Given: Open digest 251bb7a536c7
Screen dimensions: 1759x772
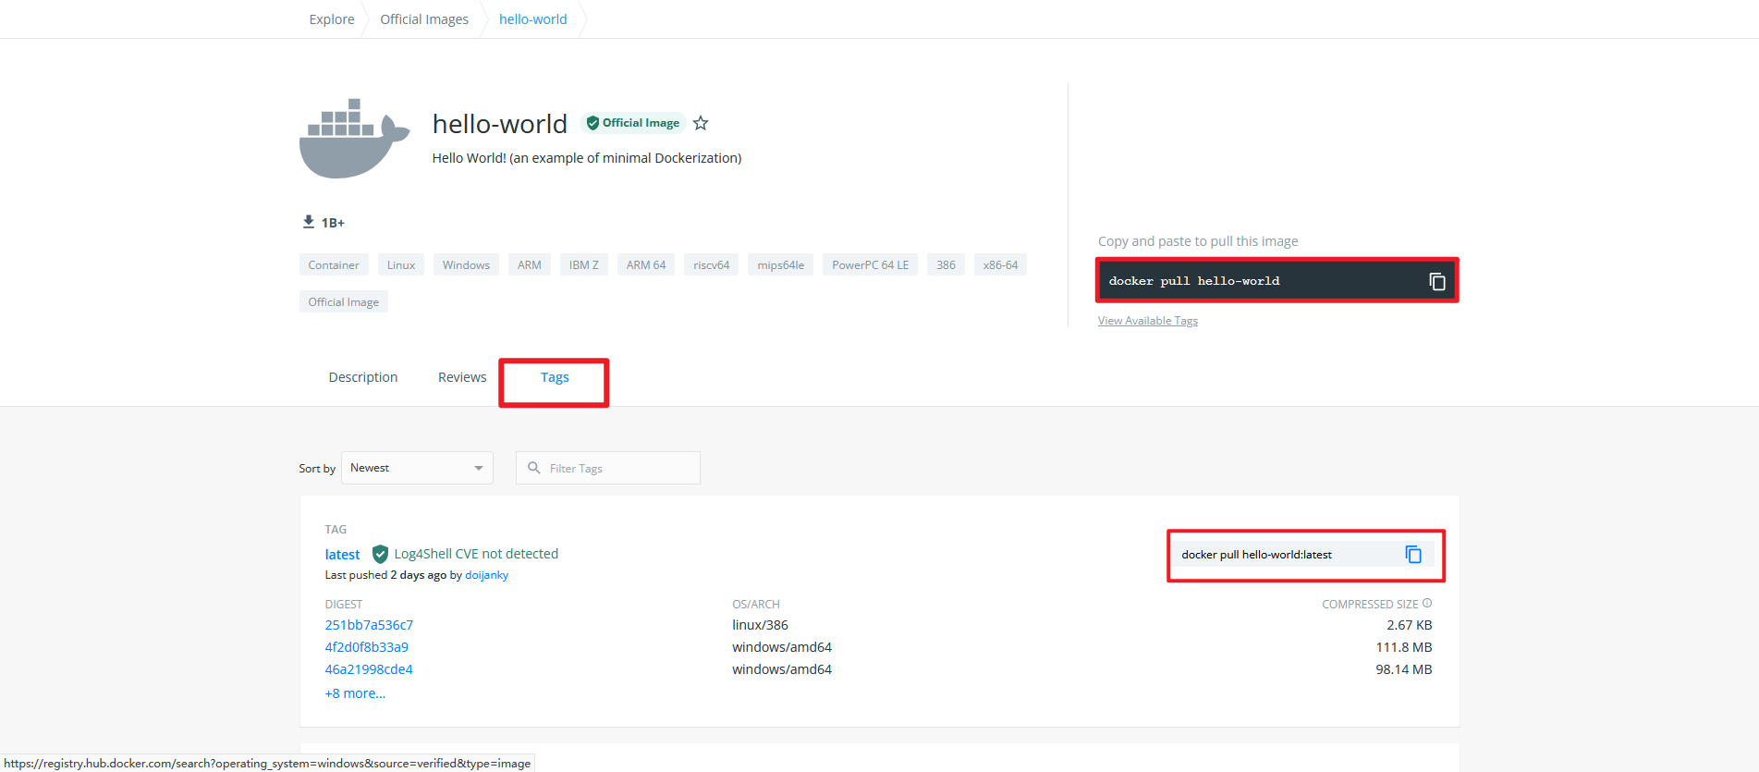Looking at the screenshot, I should pos(369,625).
